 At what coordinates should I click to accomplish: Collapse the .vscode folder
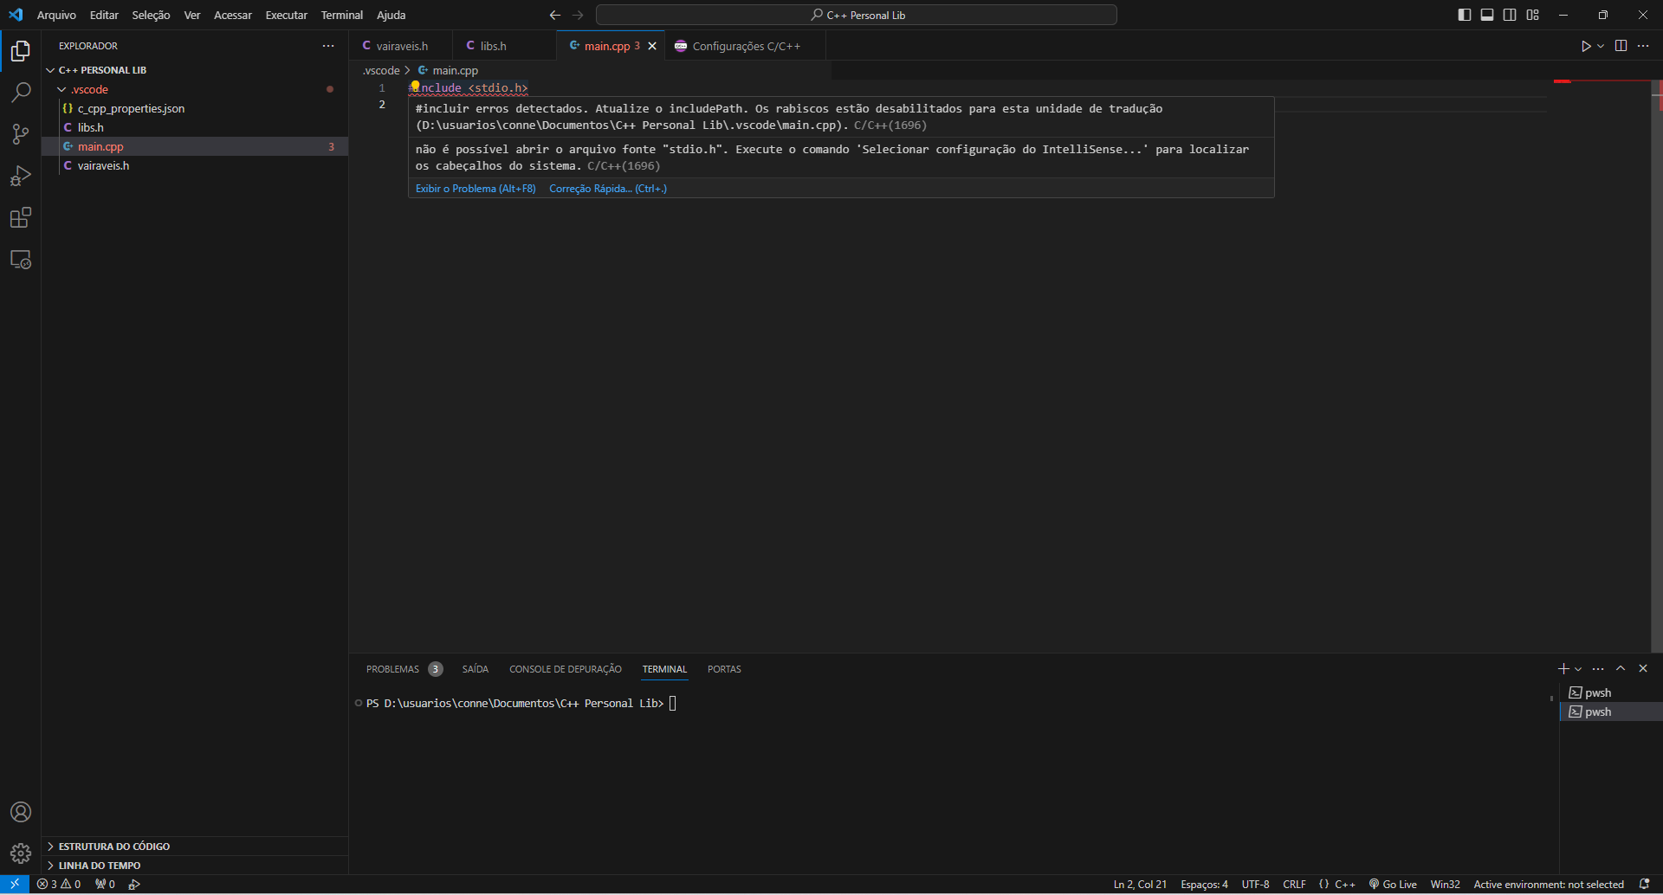pyautogui.click(x=195, y=89)
